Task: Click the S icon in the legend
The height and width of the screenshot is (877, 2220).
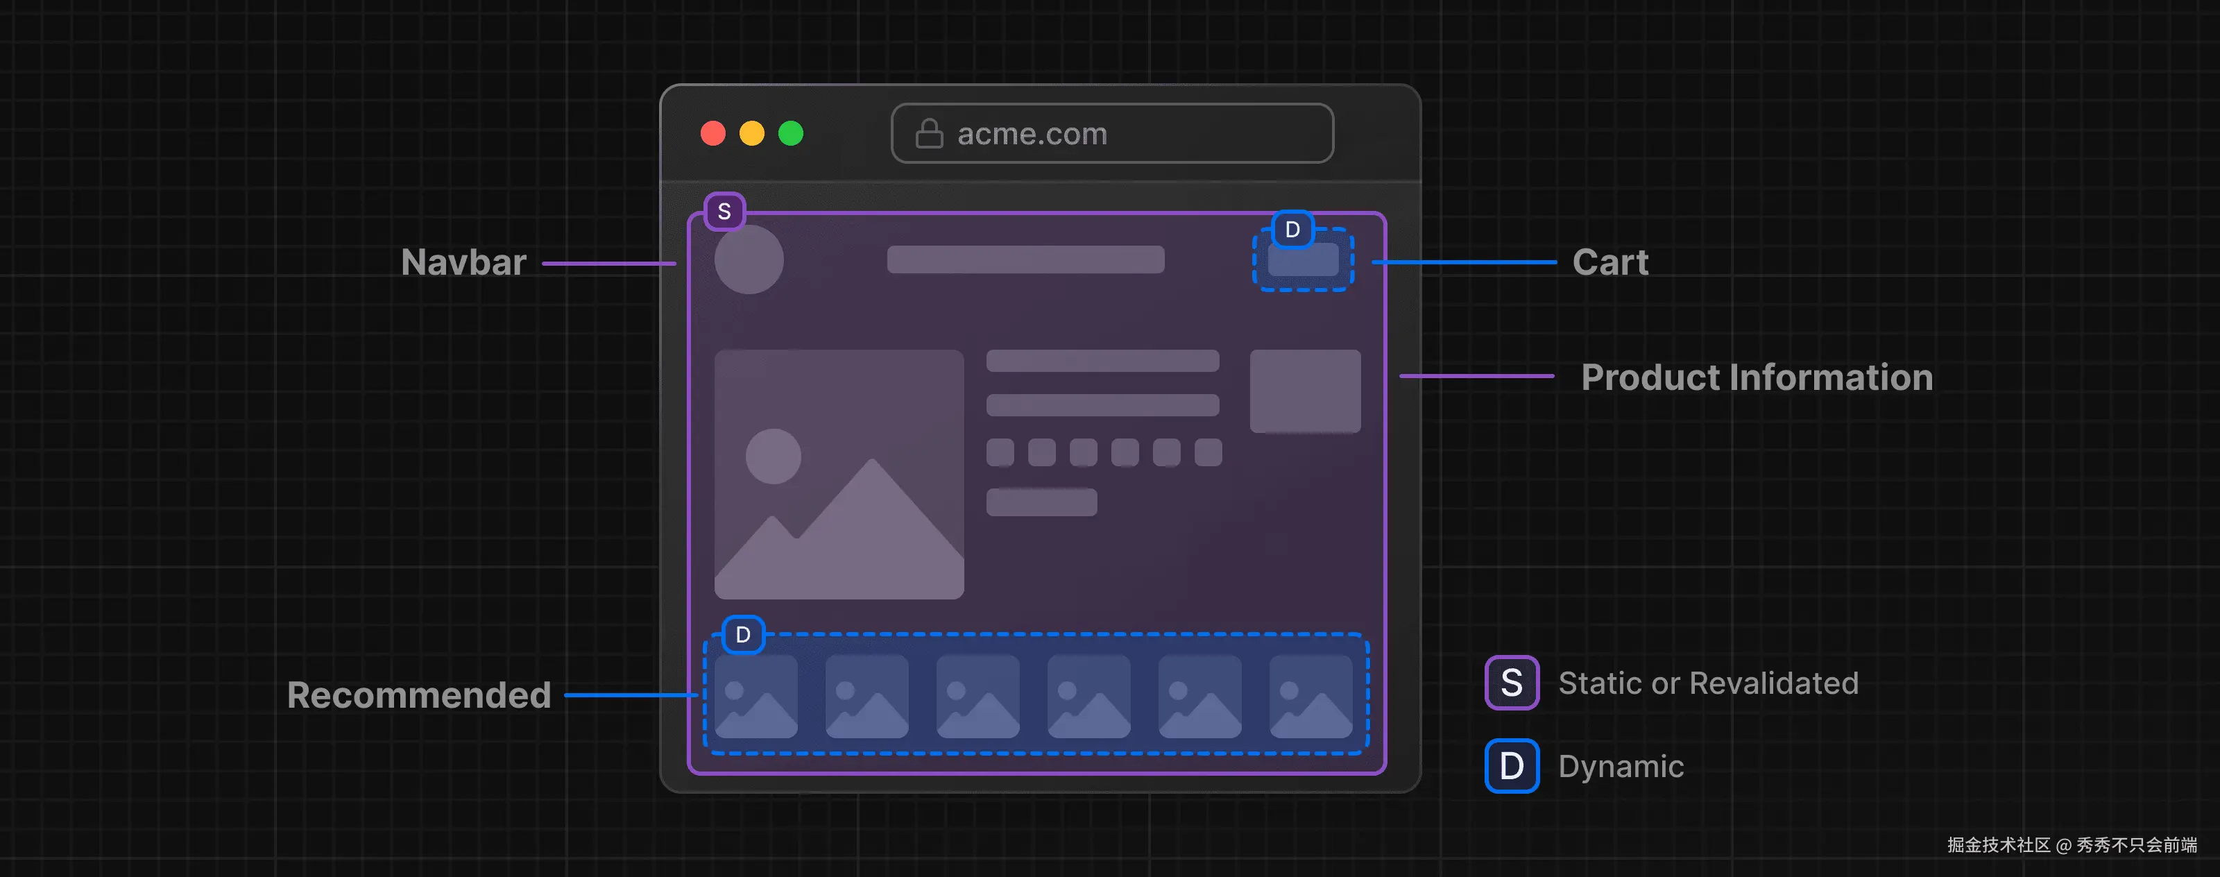Action: coord(1511,683)
